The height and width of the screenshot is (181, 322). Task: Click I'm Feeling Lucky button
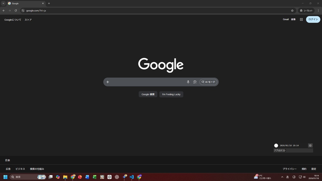[x=171, y=94]
